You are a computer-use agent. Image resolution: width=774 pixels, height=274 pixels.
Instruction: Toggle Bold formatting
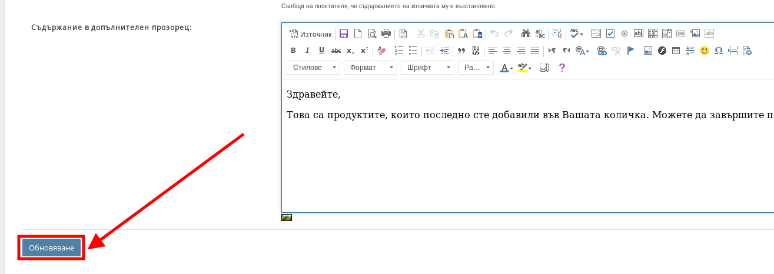point(293,51)
